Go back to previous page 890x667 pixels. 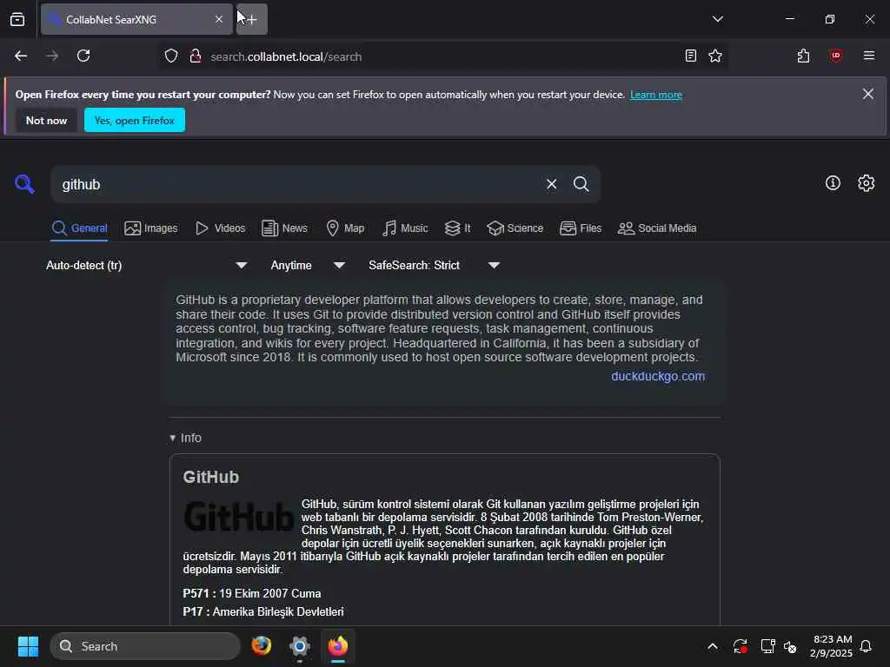(x=21, y=56)
